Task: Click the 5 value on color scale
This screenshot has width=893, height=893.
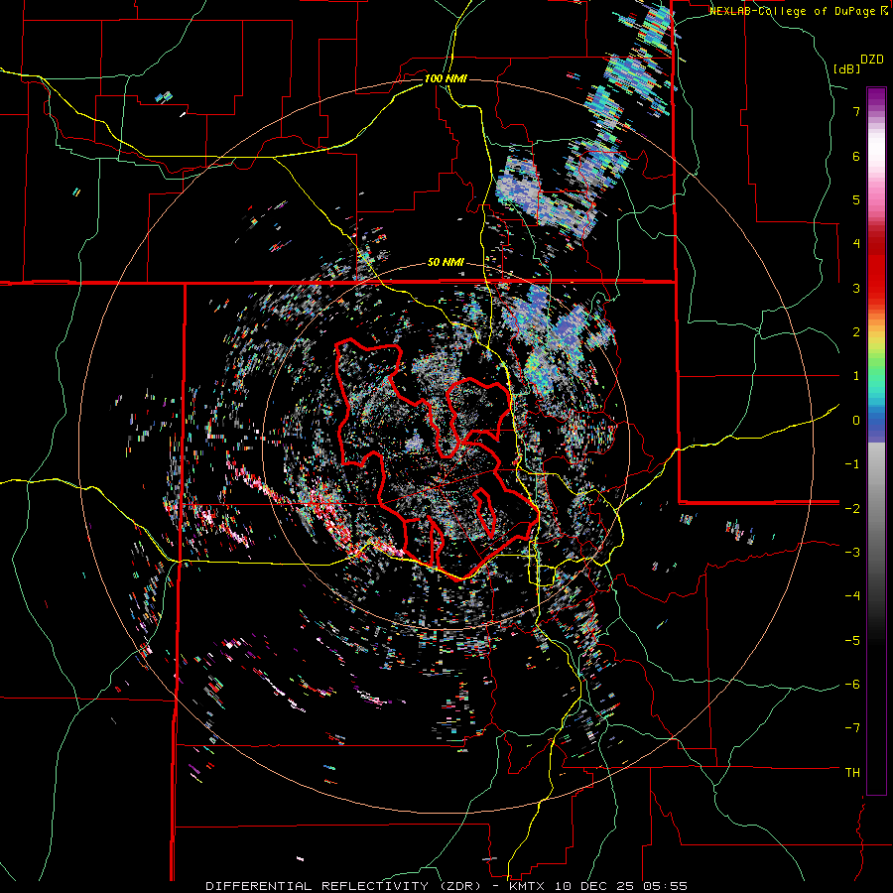Action: 856,199
